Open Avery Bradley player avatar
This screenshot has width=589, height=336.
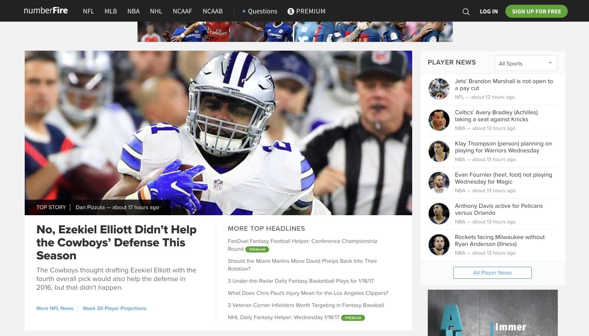[x=439, y=120]
